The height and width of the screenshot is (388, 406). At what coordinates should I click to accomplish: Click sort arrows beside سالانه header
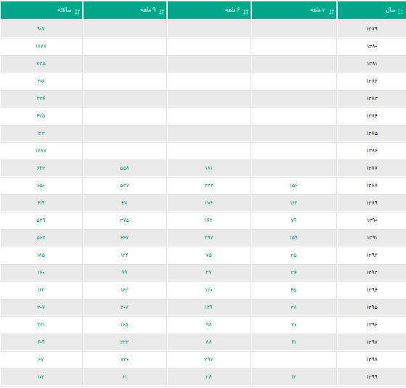(x=77, y=12)
